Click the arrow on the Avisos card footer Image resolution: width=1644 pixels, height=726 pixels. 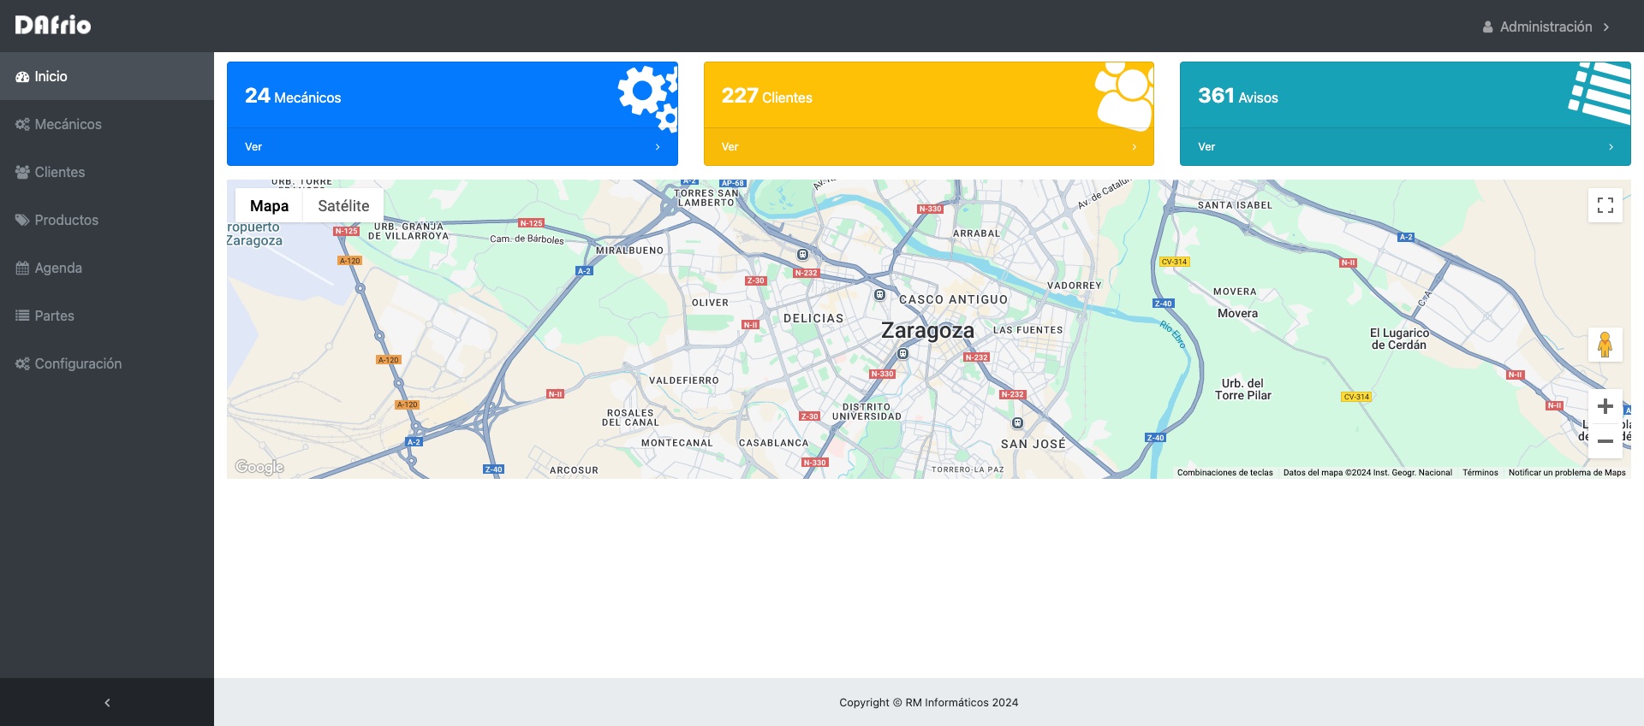point(1611,147)
